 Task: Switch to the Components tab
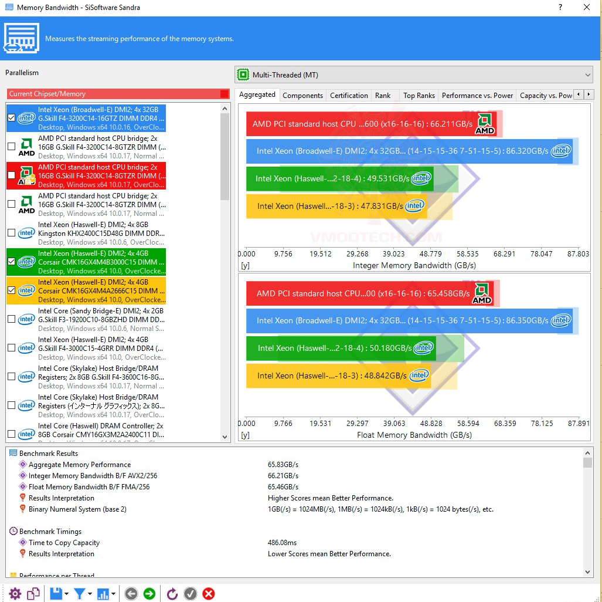click(302, 95)
